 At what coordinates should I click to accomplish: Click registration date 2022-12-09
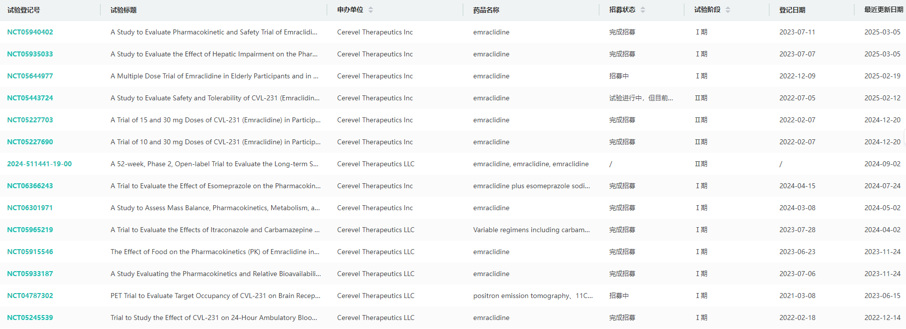click(797, 76)
